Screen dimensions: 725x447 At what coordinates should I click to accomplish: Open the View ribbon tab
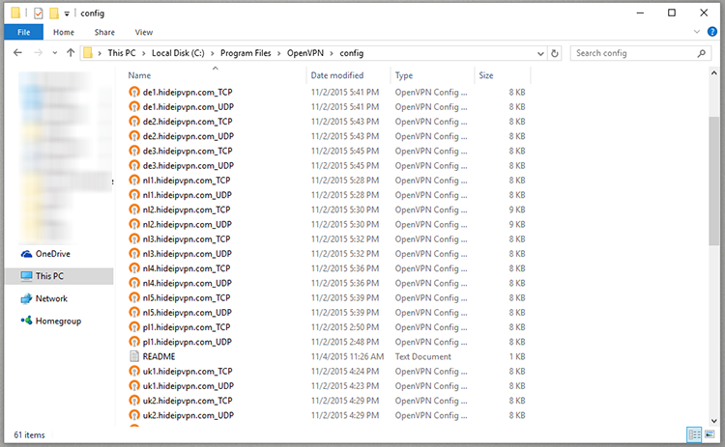[143, 32]
